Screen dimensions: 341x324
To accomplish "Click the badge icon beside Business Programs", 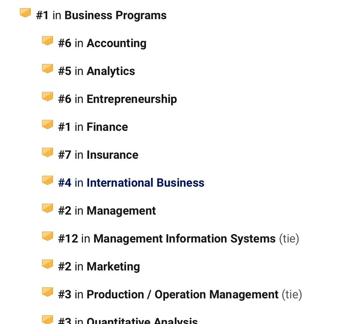I will [x=25, y=13].
